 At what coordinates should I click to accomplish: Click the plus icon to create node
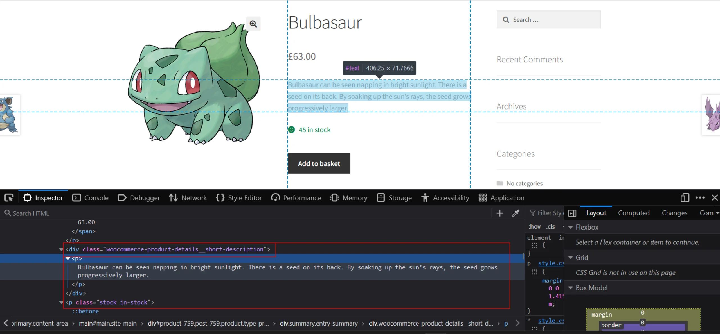coord(500,213)
